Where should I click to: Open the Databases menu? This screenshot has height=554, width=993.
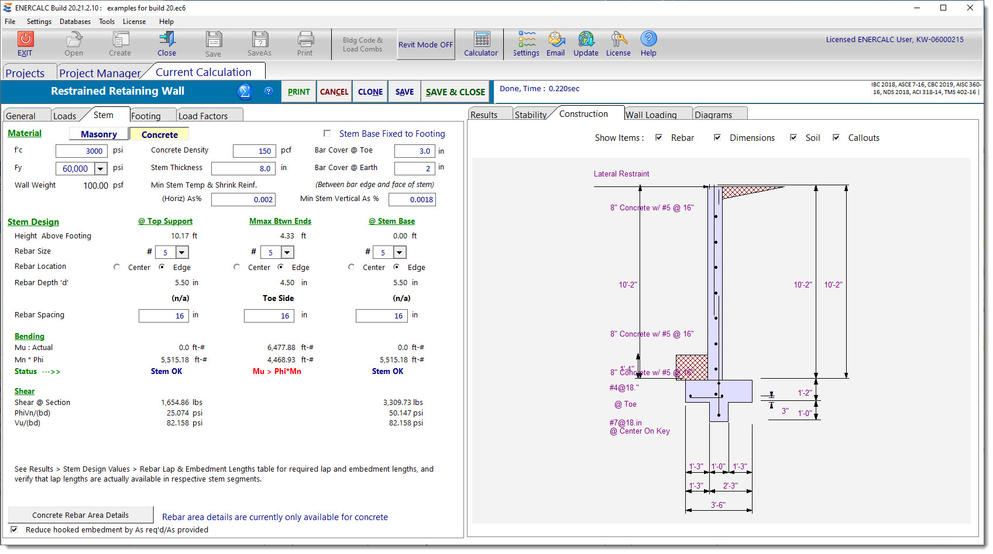75,22
